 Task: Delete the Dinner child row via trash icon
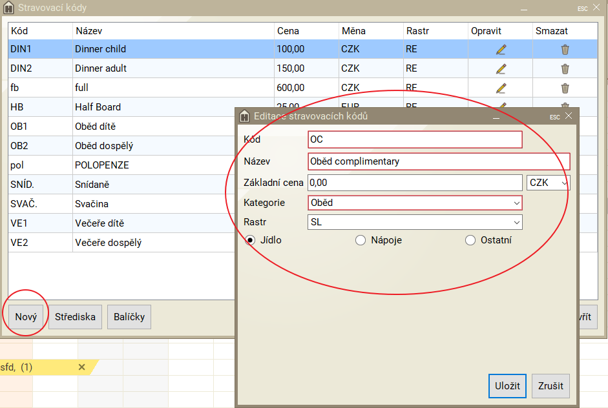click(x=565, y=49)
